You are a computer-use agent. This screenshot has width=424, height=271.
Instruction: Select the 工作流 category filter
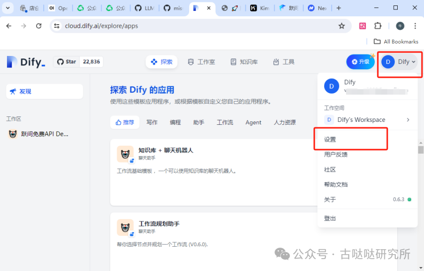click(225, 122)
